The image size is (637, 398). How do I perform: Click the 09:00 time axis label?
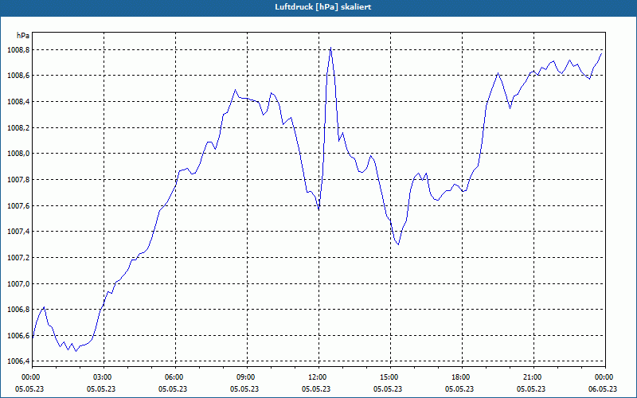pyautogui.click(x=247, y=377)
